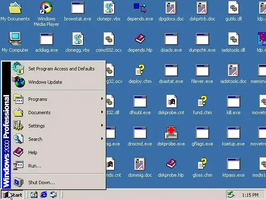Select the dskprobe.hlp help book icon
Image resolution: width=266 pixels, height=200 pixels.
171,164
